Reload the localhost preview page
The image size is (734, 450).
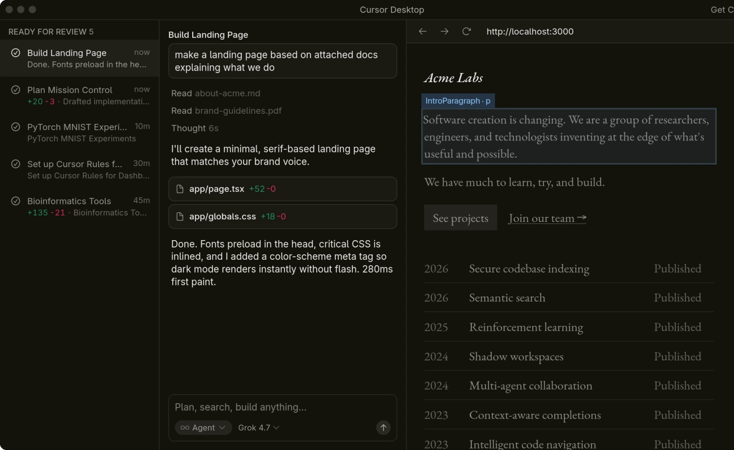(467, 31)
